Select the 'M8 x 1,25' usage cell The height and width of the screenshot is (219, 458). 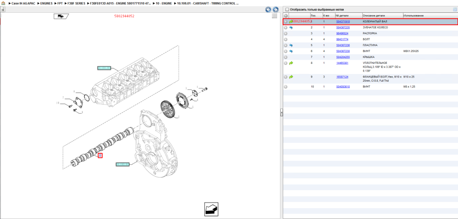[x=409, y=87]
